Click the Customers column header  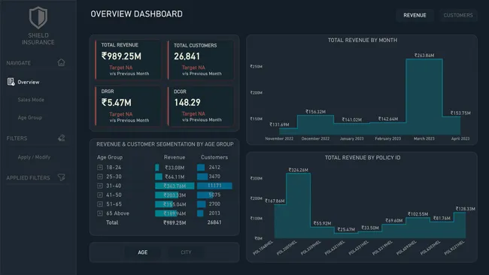[x=214, y=157]
